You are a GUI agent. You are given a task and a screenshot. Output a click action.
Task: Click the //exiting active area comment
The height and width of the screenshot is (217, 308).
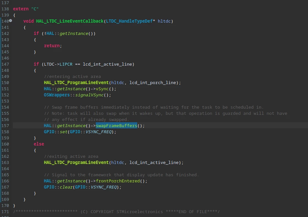click(x=71, y=157)
